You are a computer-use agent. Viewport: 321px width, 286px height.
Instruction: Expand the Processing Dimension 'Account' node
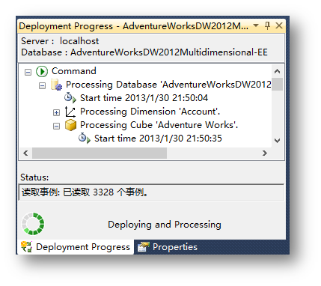point(56,113)
